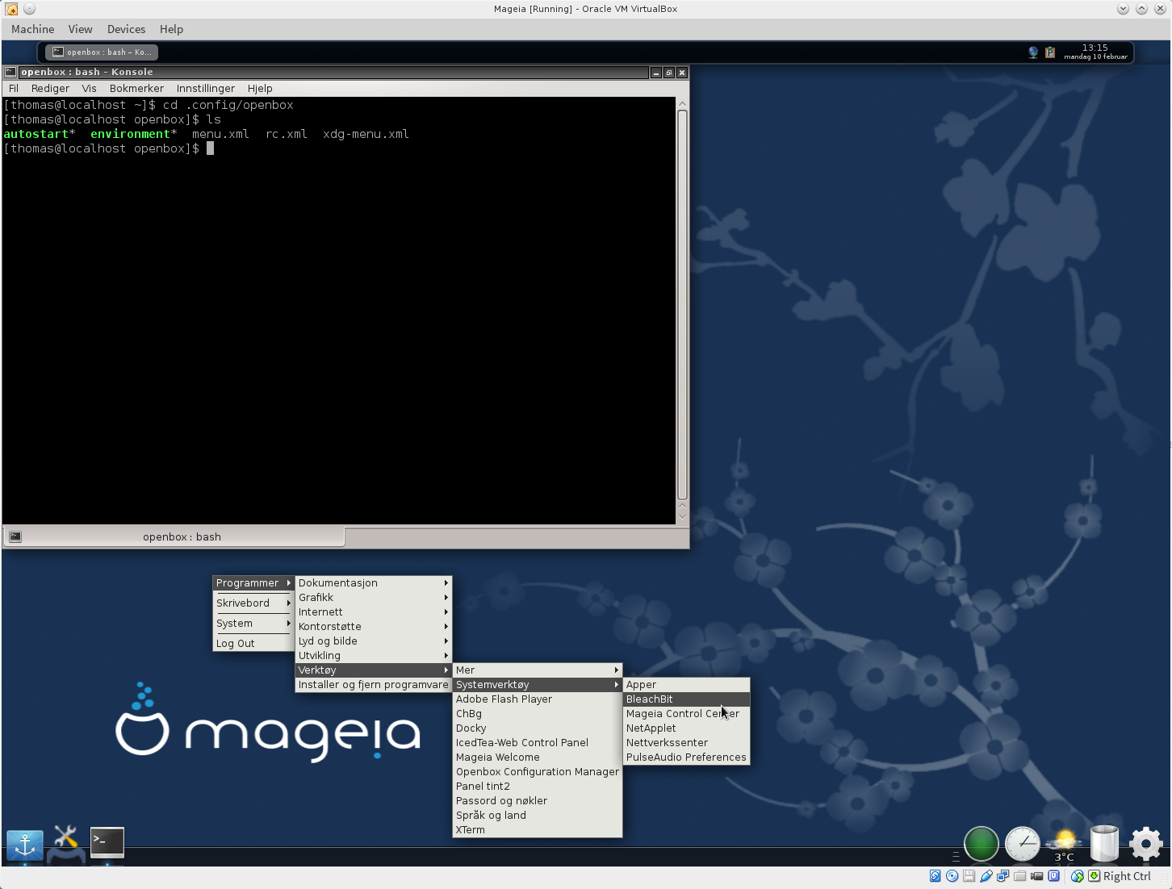This screenshot has width=1172, height=889.
Task: Expand the Skrivebord submenu
Action: point(253,603)
